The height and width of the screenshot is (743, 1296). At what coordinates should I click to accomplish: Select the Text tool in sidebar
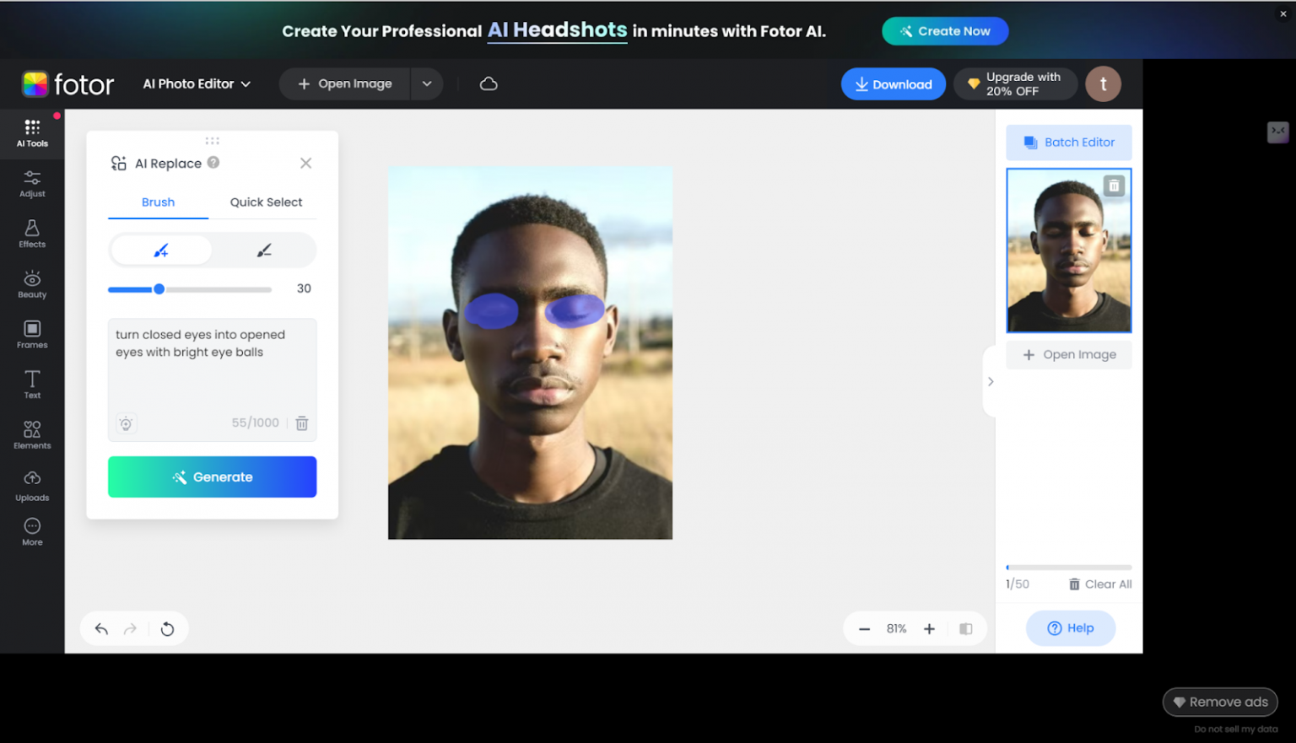pos(32,385)
